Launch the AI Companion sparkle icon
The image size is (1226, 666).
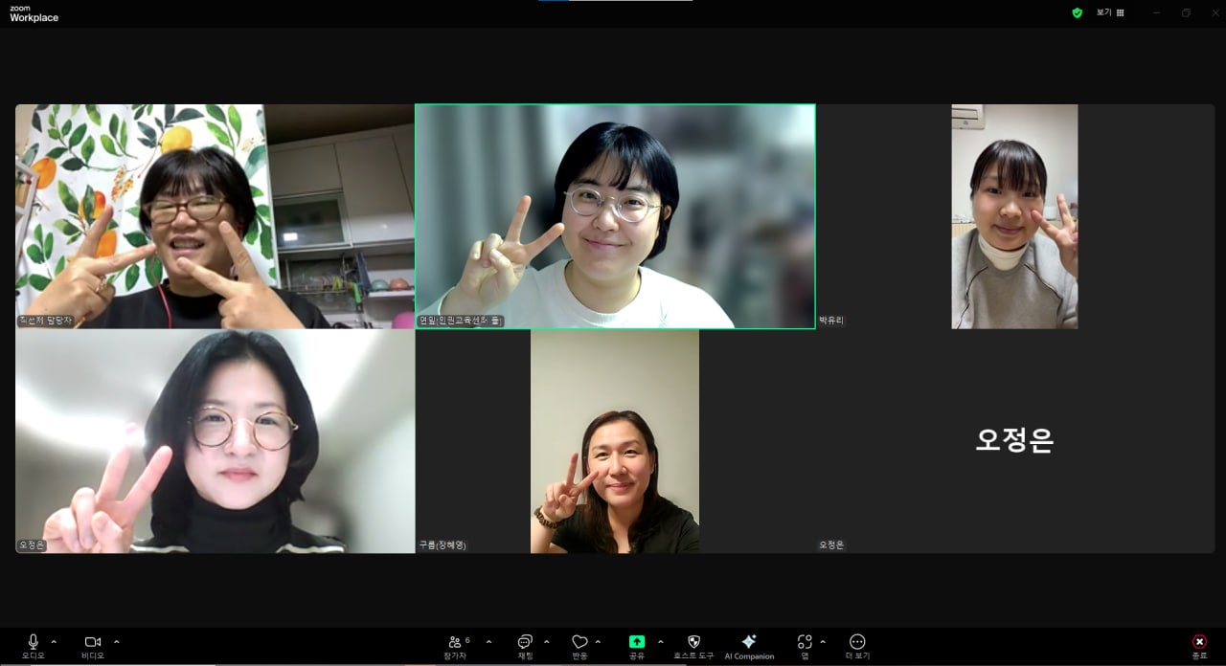pyautogui.click(x=749, y=647)
